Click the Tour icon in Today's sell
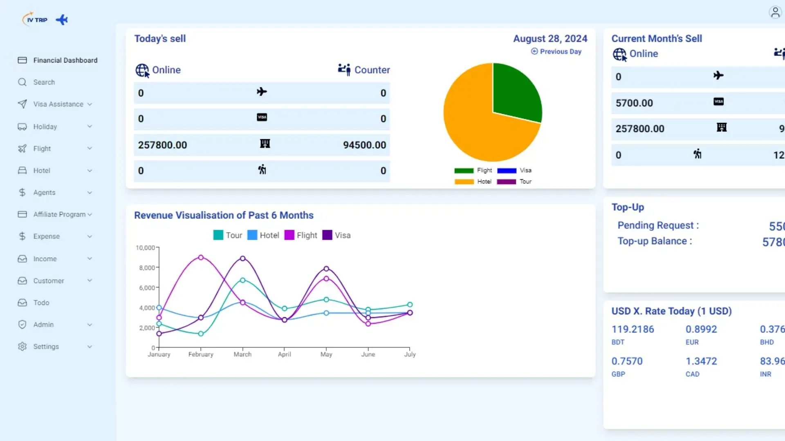The image size is (785, 441). click(x=262, y=169)
